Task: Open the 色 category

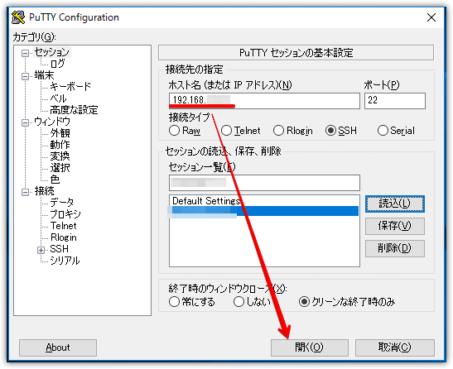Action: pyautogui.click(x=55, y=180)
